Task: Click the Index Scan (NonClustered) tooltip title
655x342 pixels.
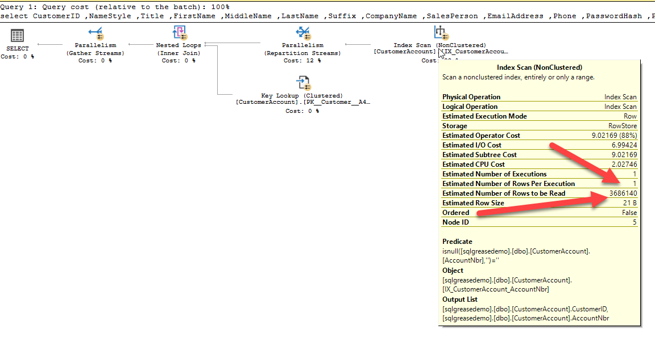Action: click(539, 67)
